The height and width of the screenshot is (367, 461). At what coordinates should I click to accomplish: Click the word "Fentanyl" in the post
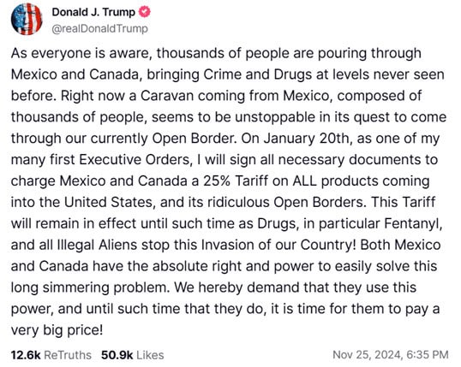coord(413,224)
